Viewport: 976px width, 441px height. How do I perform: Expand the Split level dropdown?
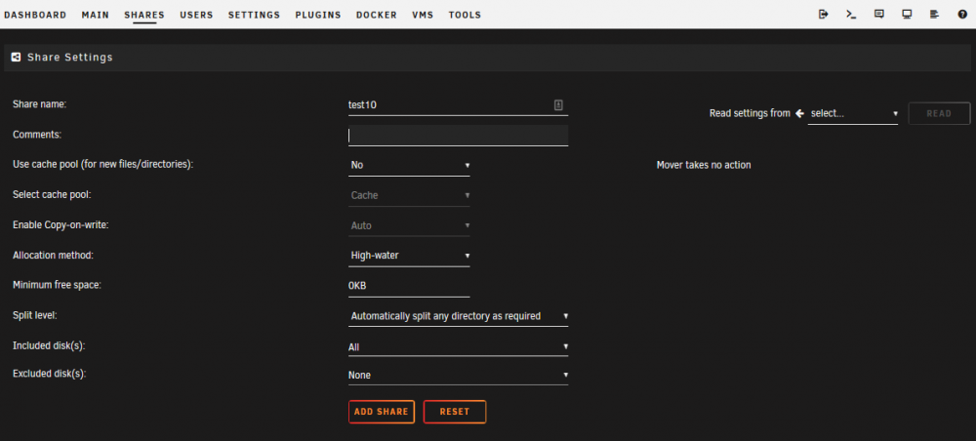coord(458,316)
